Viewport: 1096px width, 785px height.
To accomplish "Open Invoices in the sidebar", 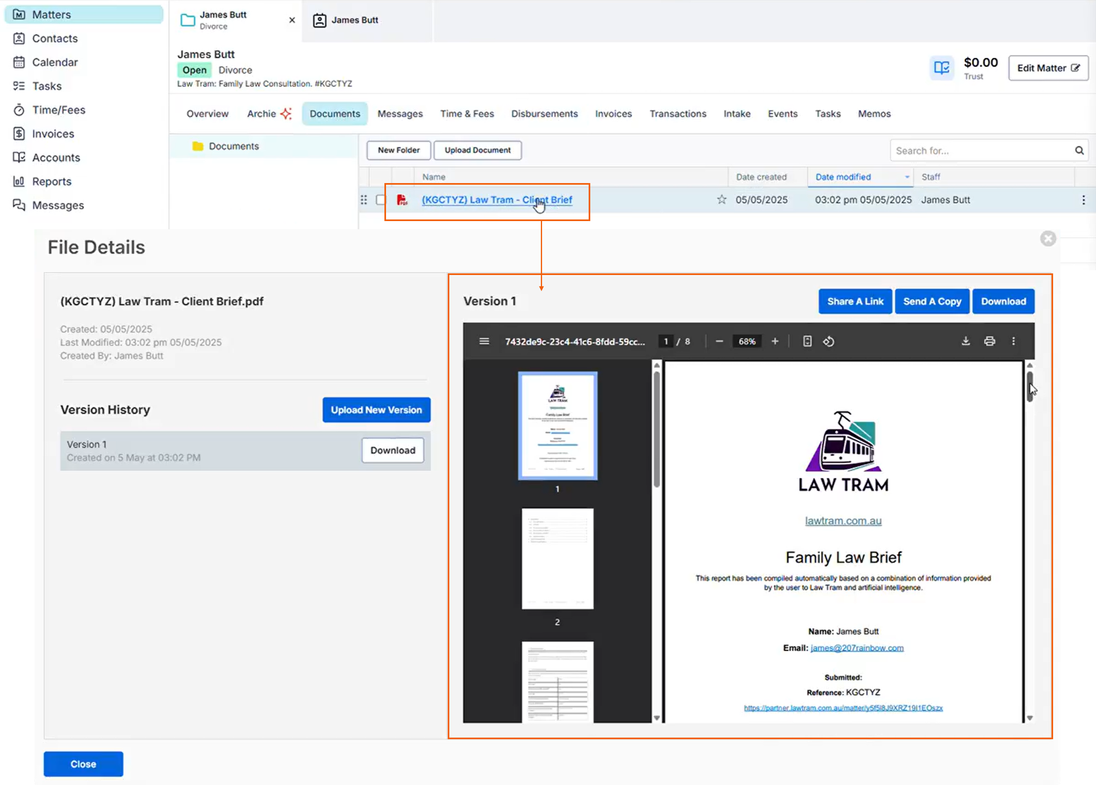I will click(x=53, y=133).
